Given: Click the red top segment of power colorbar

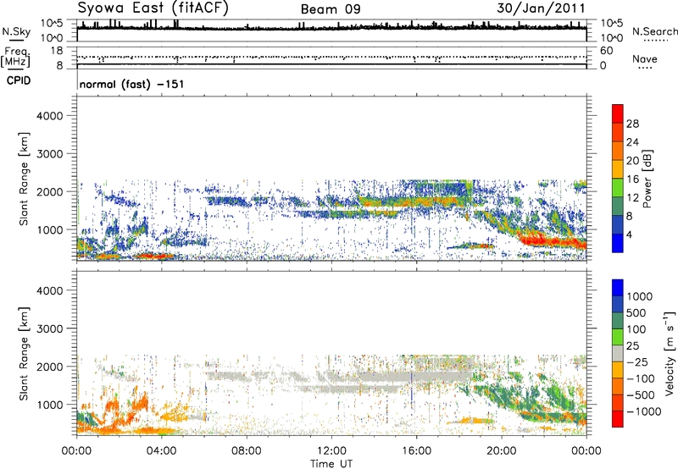Looking at the screenshot, I should click(618, 113).
